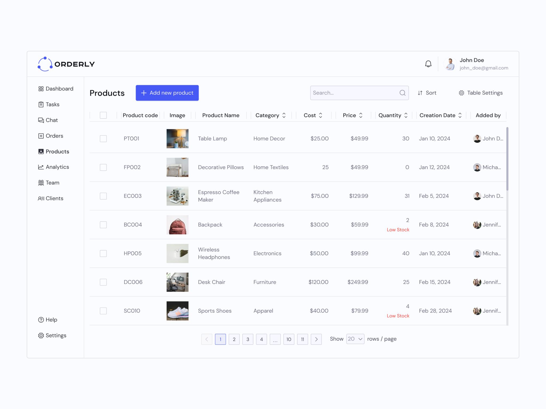Click the Chat bubble icon
The width and height of the screenshot is (546, 409).
click(x=41, y=120)
